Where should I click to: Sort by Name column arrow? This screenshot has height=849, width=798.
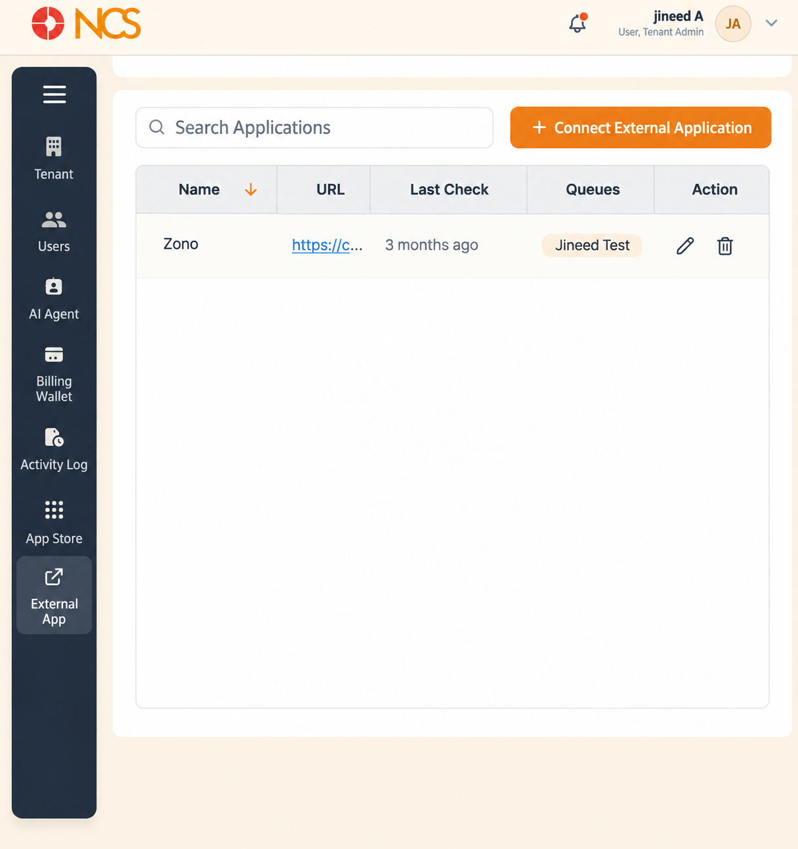coord(251,190)
